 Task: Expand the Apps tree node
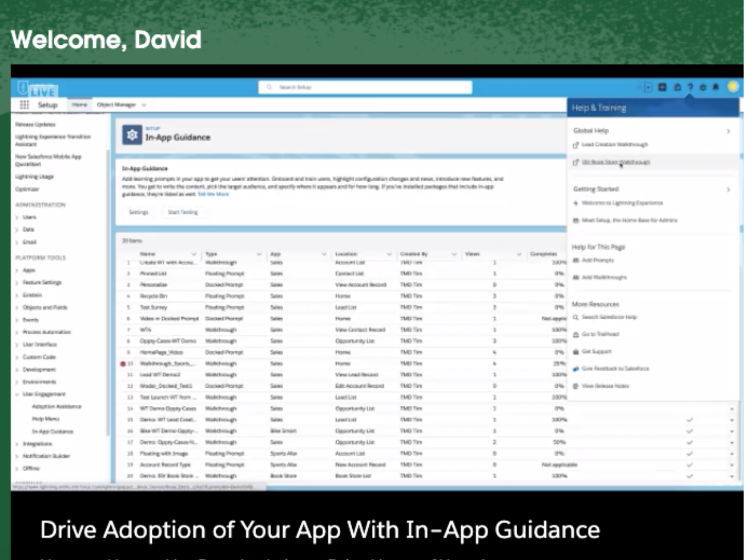point(17,270)
